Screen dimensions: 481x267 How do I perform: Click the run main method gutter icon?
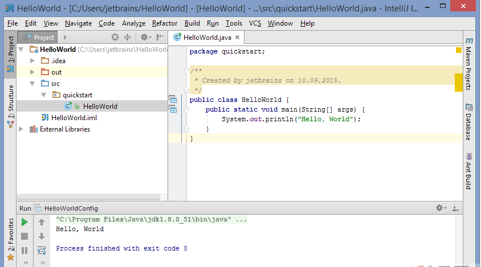pos(173,109)
